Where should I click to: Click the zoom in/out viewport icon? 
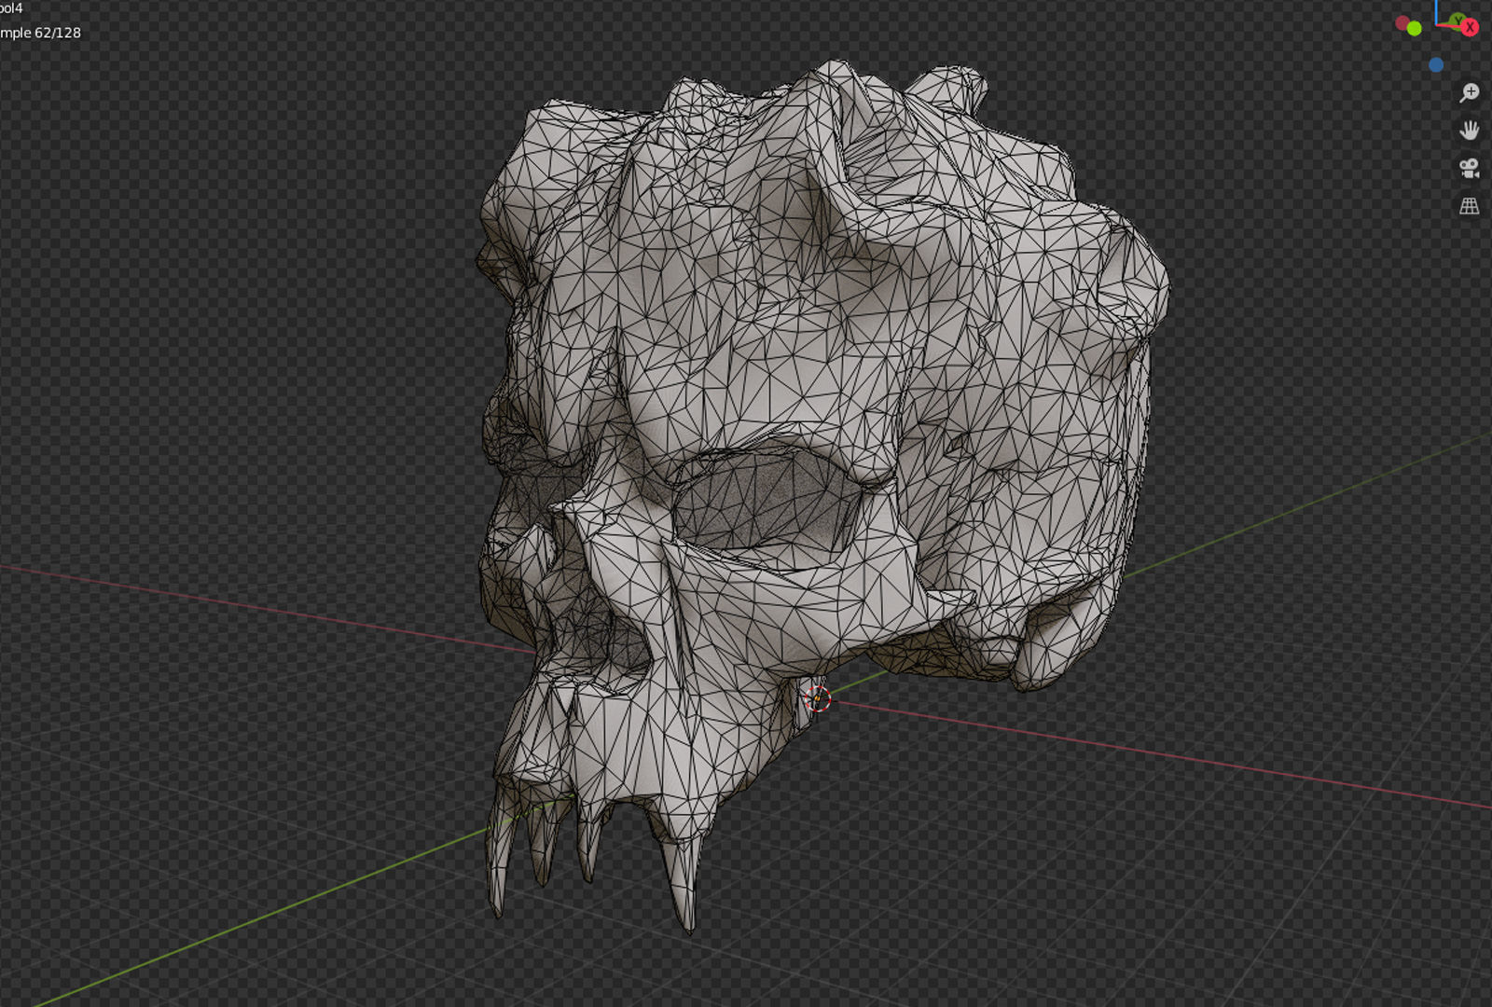[x=1470, y=92]
